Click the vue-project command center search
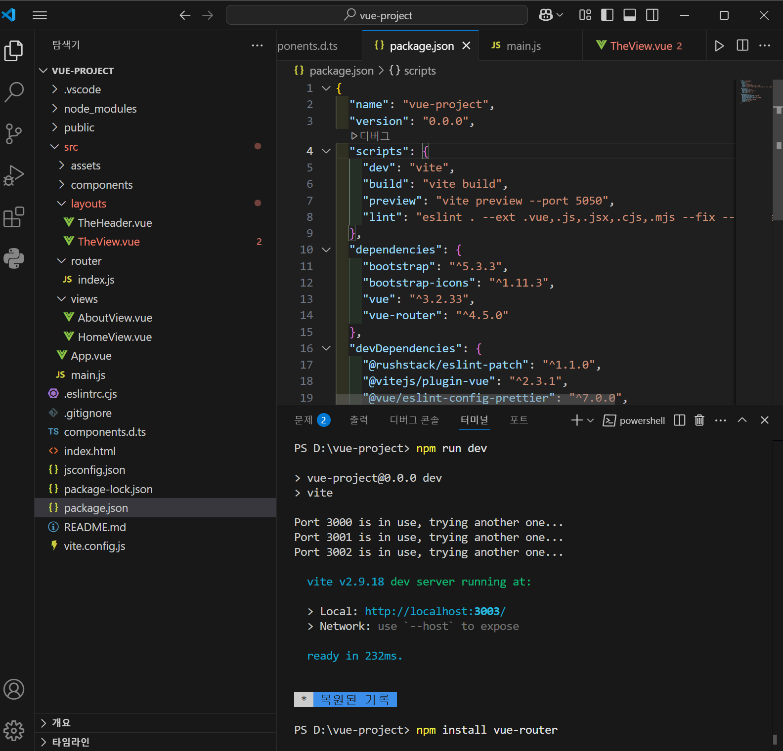 pos(377,15)
